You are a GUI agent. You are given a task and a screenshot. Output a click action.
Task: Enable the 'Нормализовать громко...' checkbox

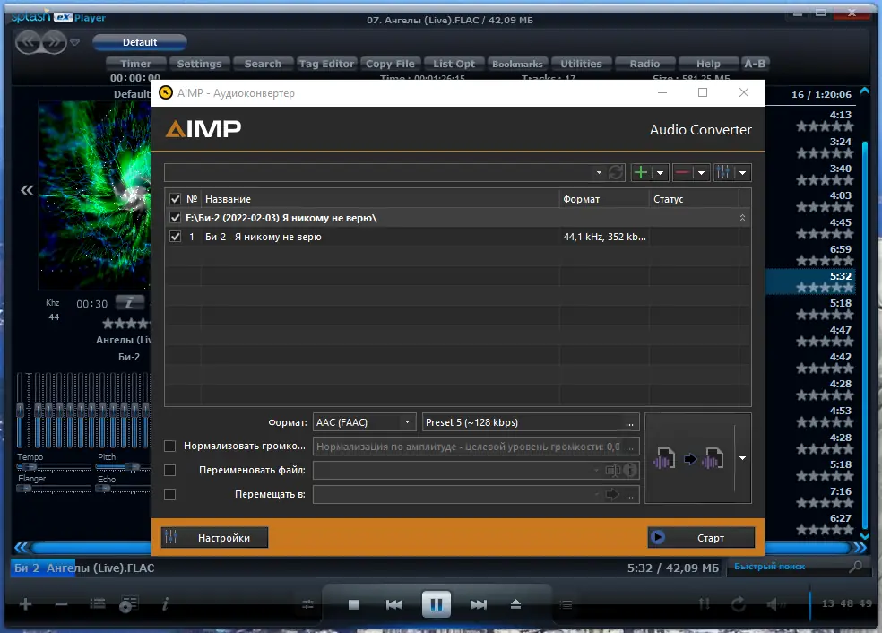(x=170, y=447)
